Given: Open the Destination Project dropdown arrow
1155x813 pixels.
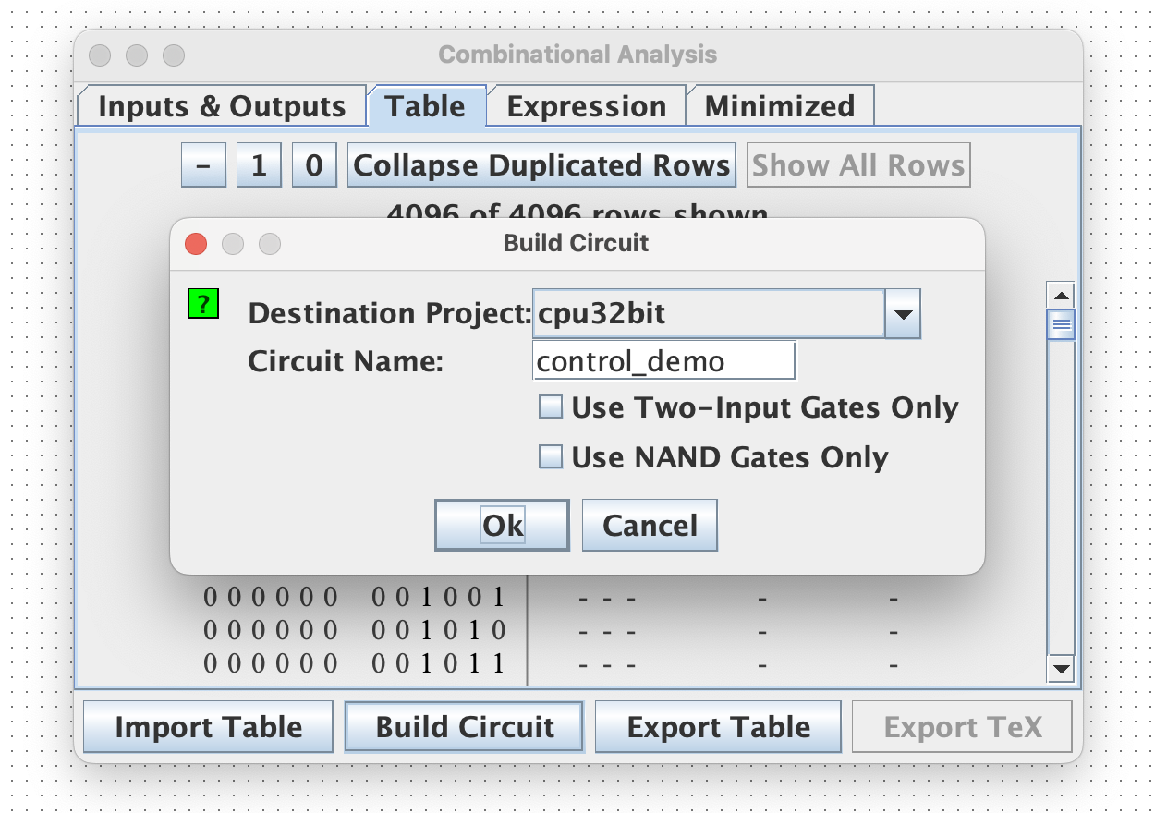Looking at the screenshot, I should tap(903, 314).
